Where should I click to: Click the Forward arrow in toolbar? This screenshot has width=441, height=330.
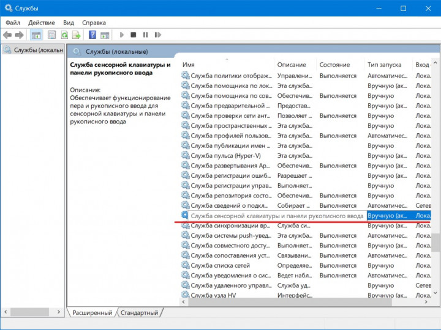pyautogui.click(x=19, y=35)
